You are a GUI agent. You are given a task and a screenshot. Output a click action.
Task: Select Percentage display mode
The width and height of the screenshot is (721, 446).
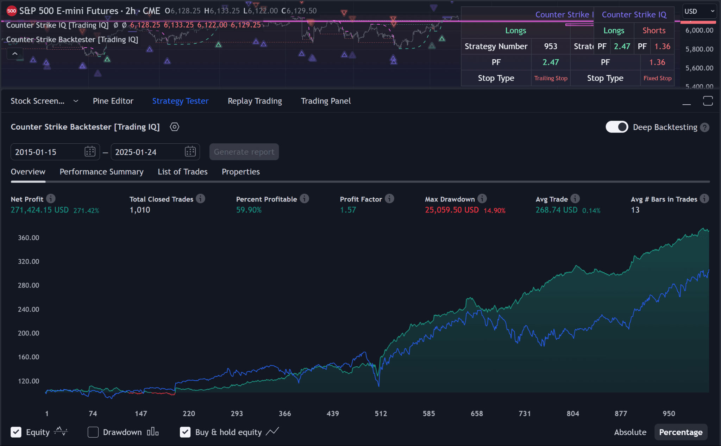click(x=681, y=432)
